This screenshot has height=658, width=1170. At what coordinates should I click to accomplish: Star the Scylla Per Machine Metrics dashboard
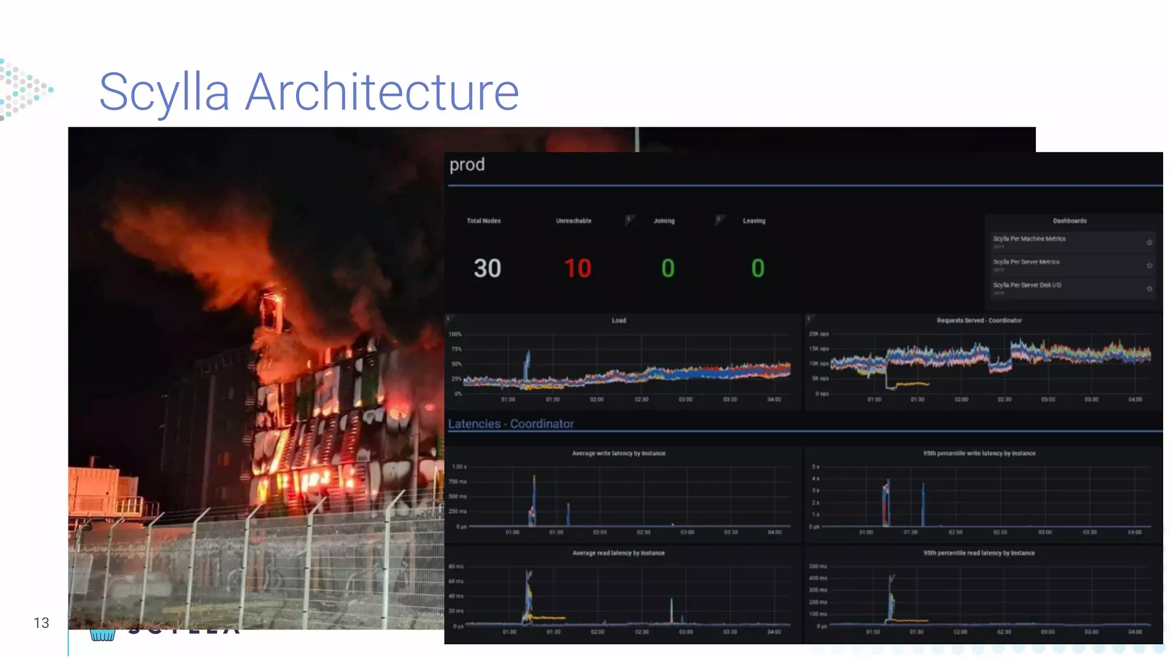coord(1149,242)
